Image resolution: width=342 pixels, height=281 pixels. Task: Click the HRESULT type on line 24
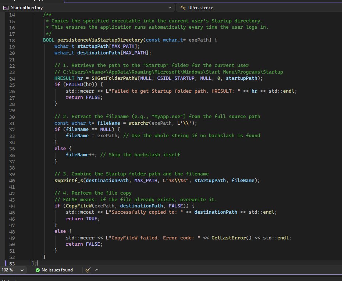[64, 78]
